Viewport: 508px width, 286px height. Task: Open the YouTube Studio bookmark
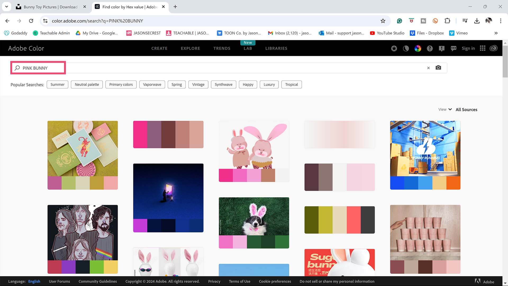point(387,33)
